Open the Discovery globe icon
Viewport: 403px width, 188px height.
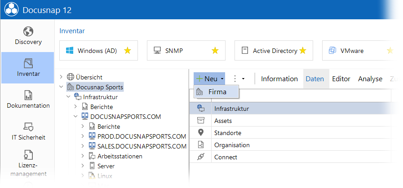point(28,31)
